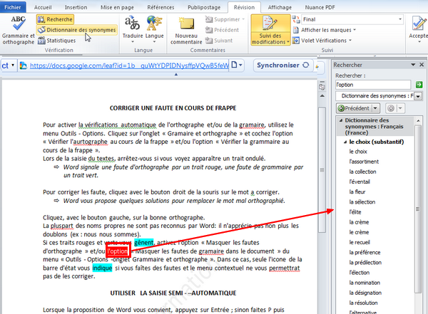Viewport: 428px width, 314px height.
Task: Open Afficher les marques menu
Action: pos(325,30)
